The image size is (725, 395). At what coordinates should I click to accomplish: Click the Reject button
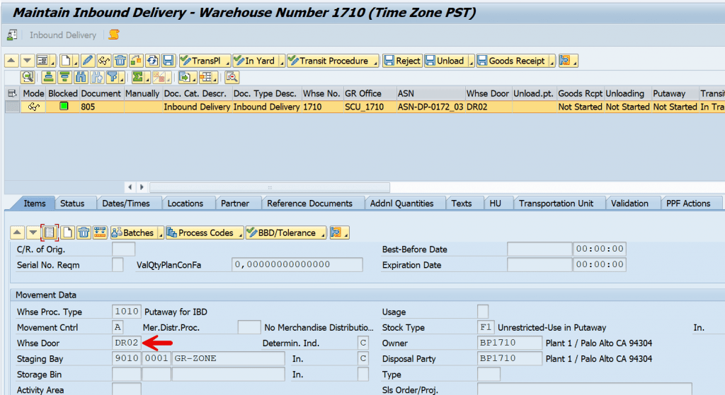[x=402, y=61]
